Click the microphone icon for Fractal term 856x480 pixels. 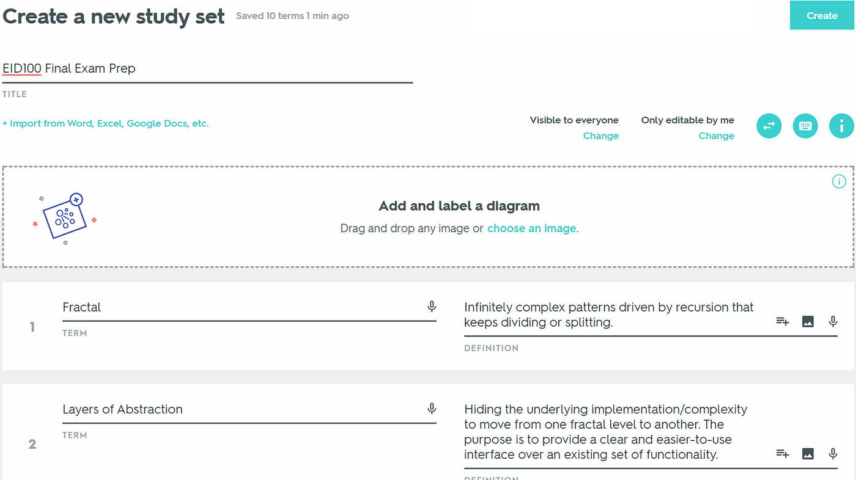pyautogui.click(x=432, y=307)
